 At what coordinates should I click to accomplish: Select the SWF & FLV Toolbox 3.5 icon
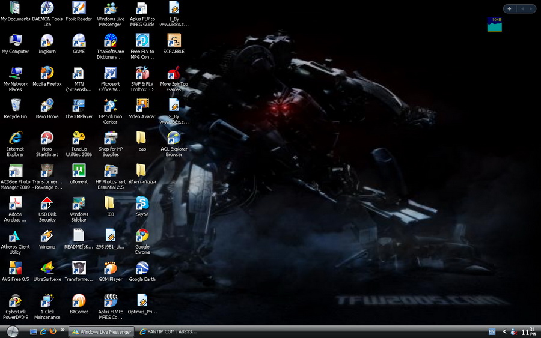[x=142, y=73]
